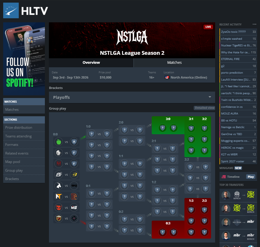Open the 'HEROIC vs magic' thread
The image size is (260, 247).
238,148
